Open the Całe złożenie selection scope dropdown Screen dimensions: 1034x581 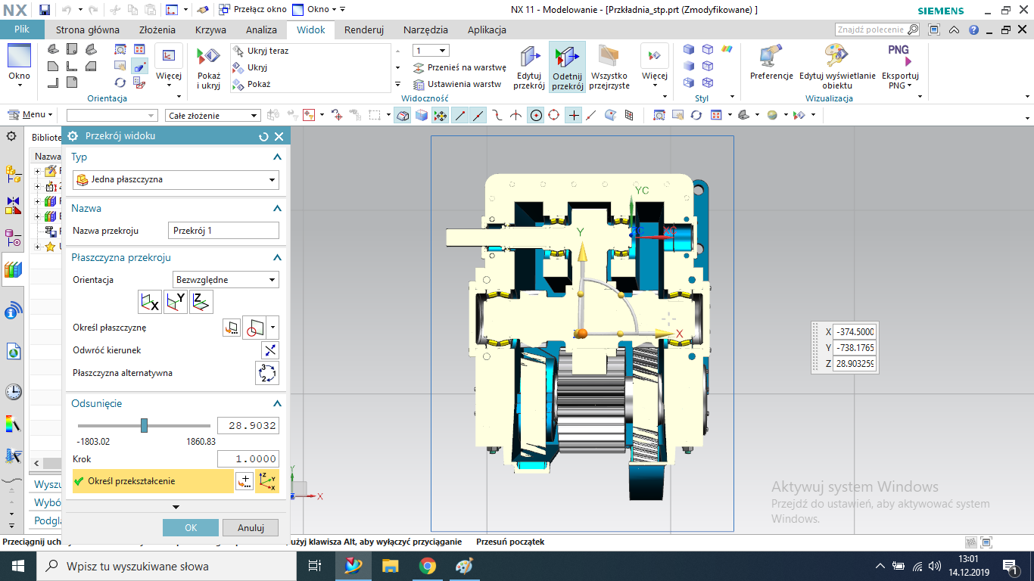point(213,115)
